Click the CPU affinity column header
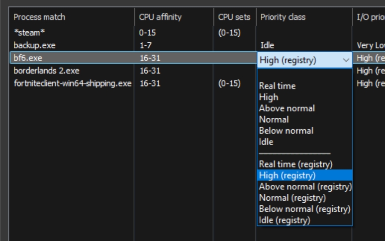The image size is (385, 241). 160,17
